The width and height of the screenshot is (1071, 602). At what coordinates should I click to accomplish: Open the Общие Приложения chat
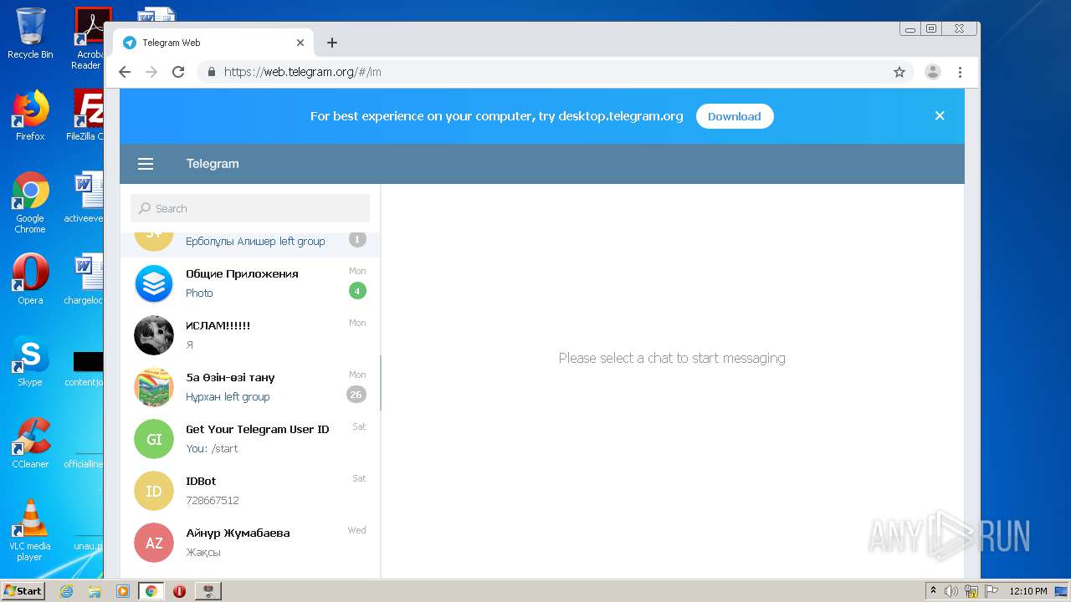(250, 283)
